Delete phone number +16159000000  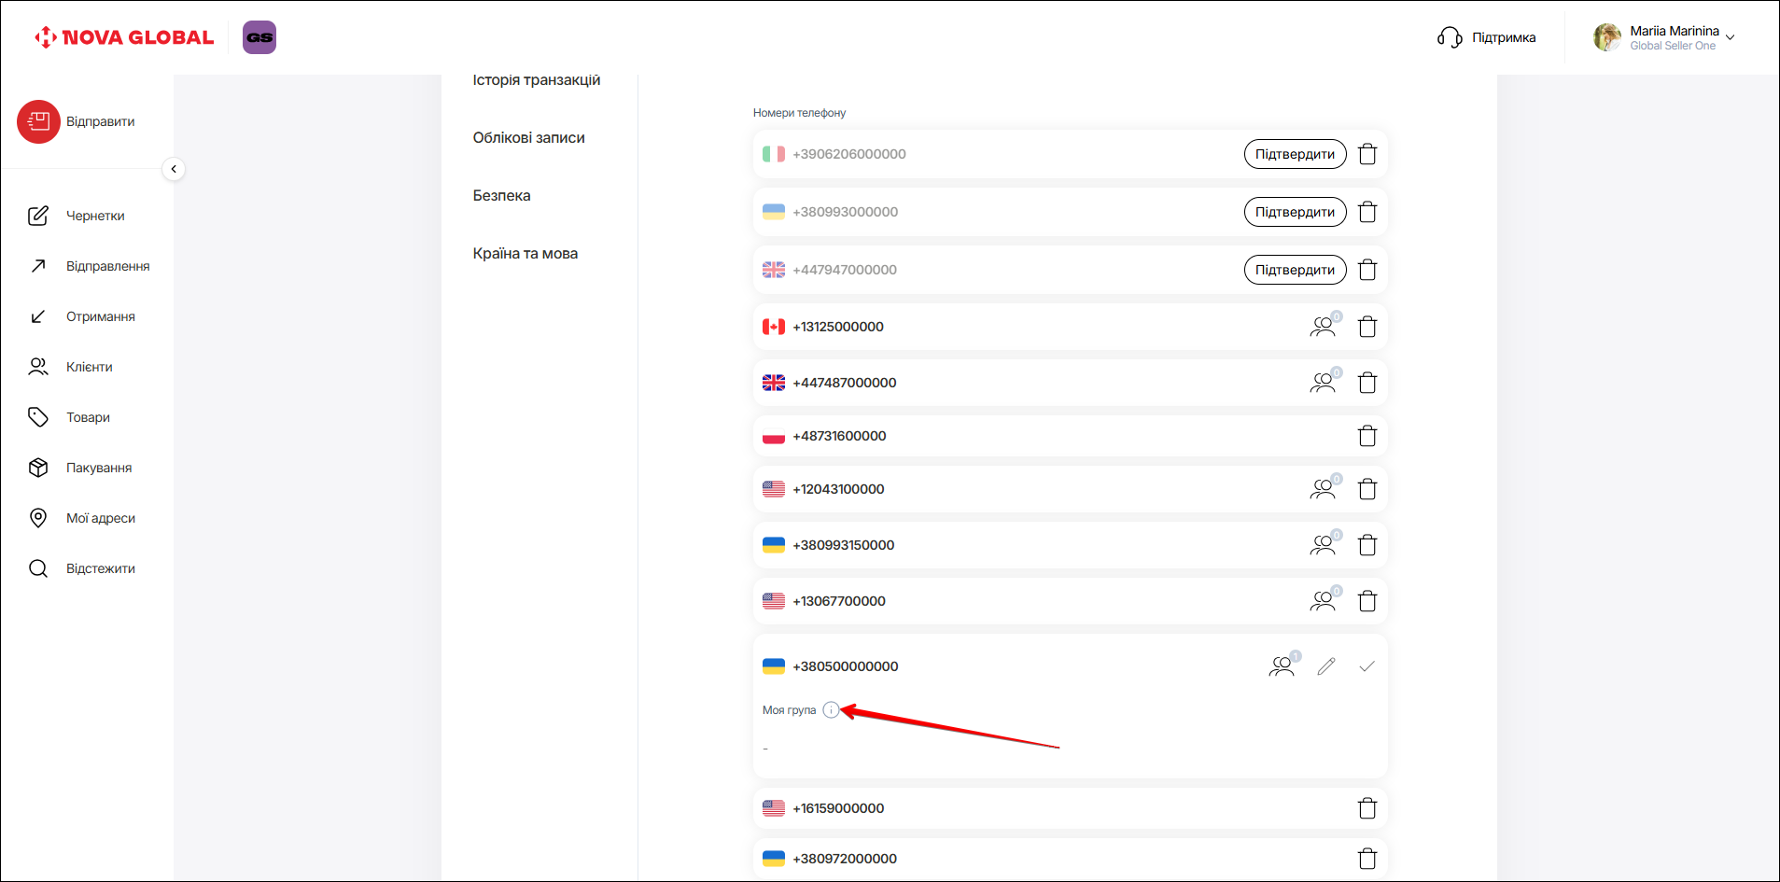point(1367,808)
